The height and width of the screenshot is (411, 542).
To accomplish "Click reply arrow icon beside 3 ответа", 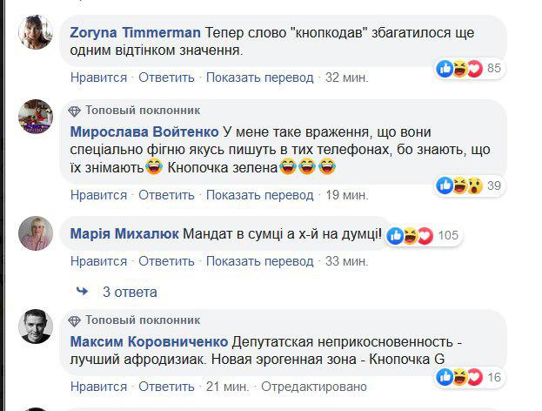I will click(x=82, y=292).
